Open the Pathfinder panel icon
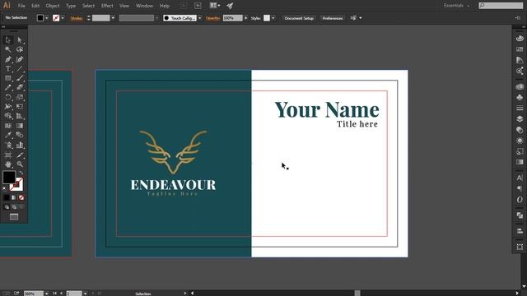 520,215
